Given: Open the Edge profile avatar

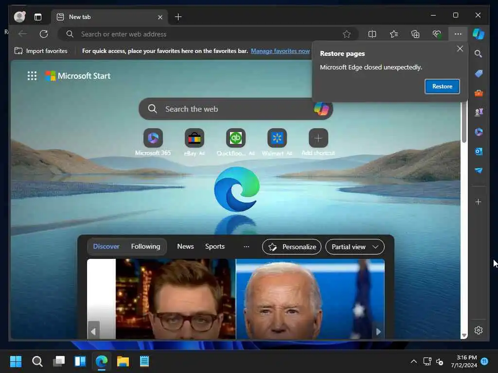Looking at the screenshot, I should pyautogui.click(x=19, y=17).
